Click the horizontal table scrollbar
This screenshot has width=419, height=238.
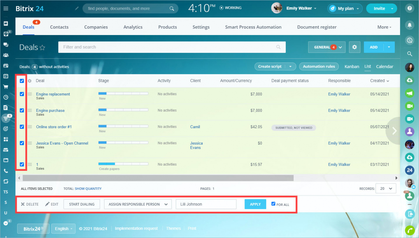pyautogui.click(x=158, y=178)
